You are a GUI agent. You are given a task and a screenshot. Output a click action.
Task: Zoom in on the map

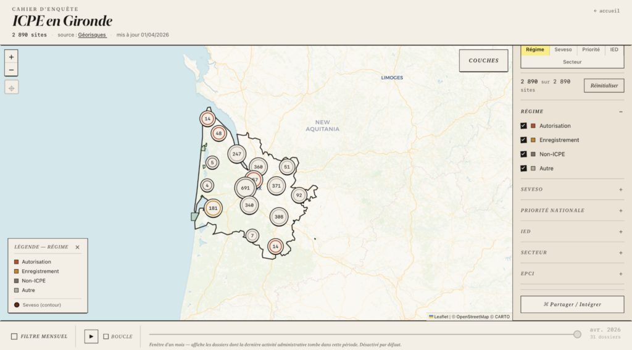pyautogui.click(x=12, y=57)
